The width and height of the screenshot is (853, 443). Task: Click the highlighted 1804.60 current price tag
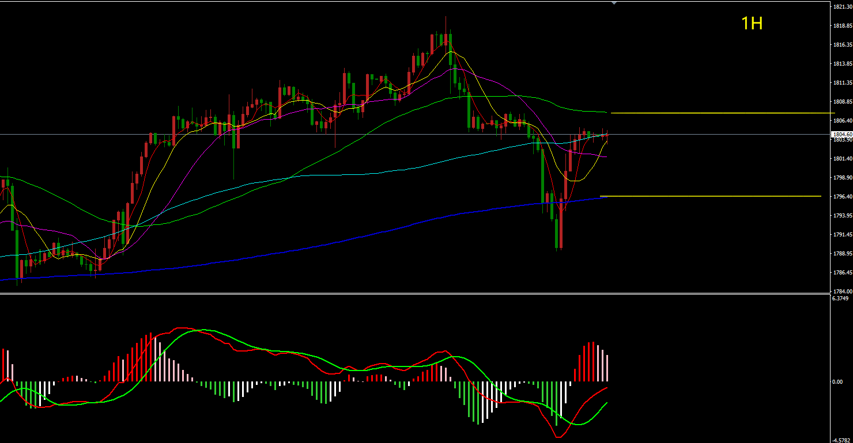click(842, 134)
